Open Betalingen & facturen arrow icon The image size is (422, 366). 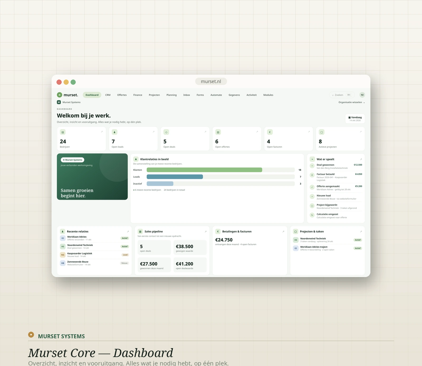click(283, 232)
